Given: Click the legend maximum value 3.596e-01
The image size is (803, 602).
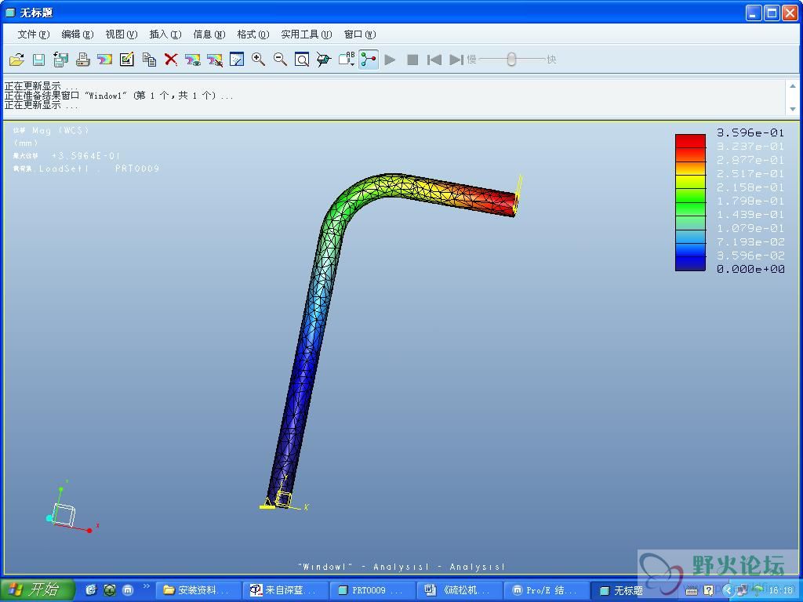Looking at the screenshot, I should tap(750, 132).
